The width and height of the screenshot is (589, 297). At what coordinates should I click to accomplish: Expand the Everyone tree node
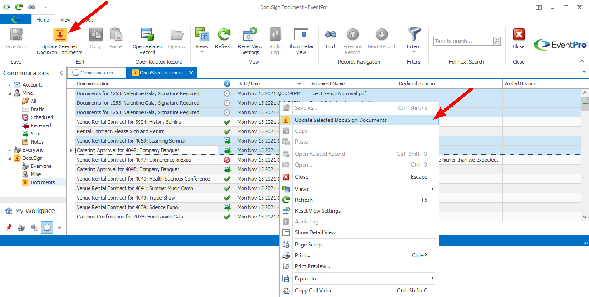coord(9,150)
